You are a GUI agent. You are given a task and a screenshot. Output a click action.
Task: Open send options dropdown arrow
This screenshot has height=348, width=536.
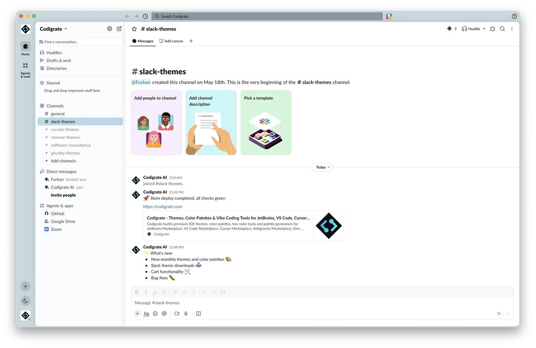point(508,314)
